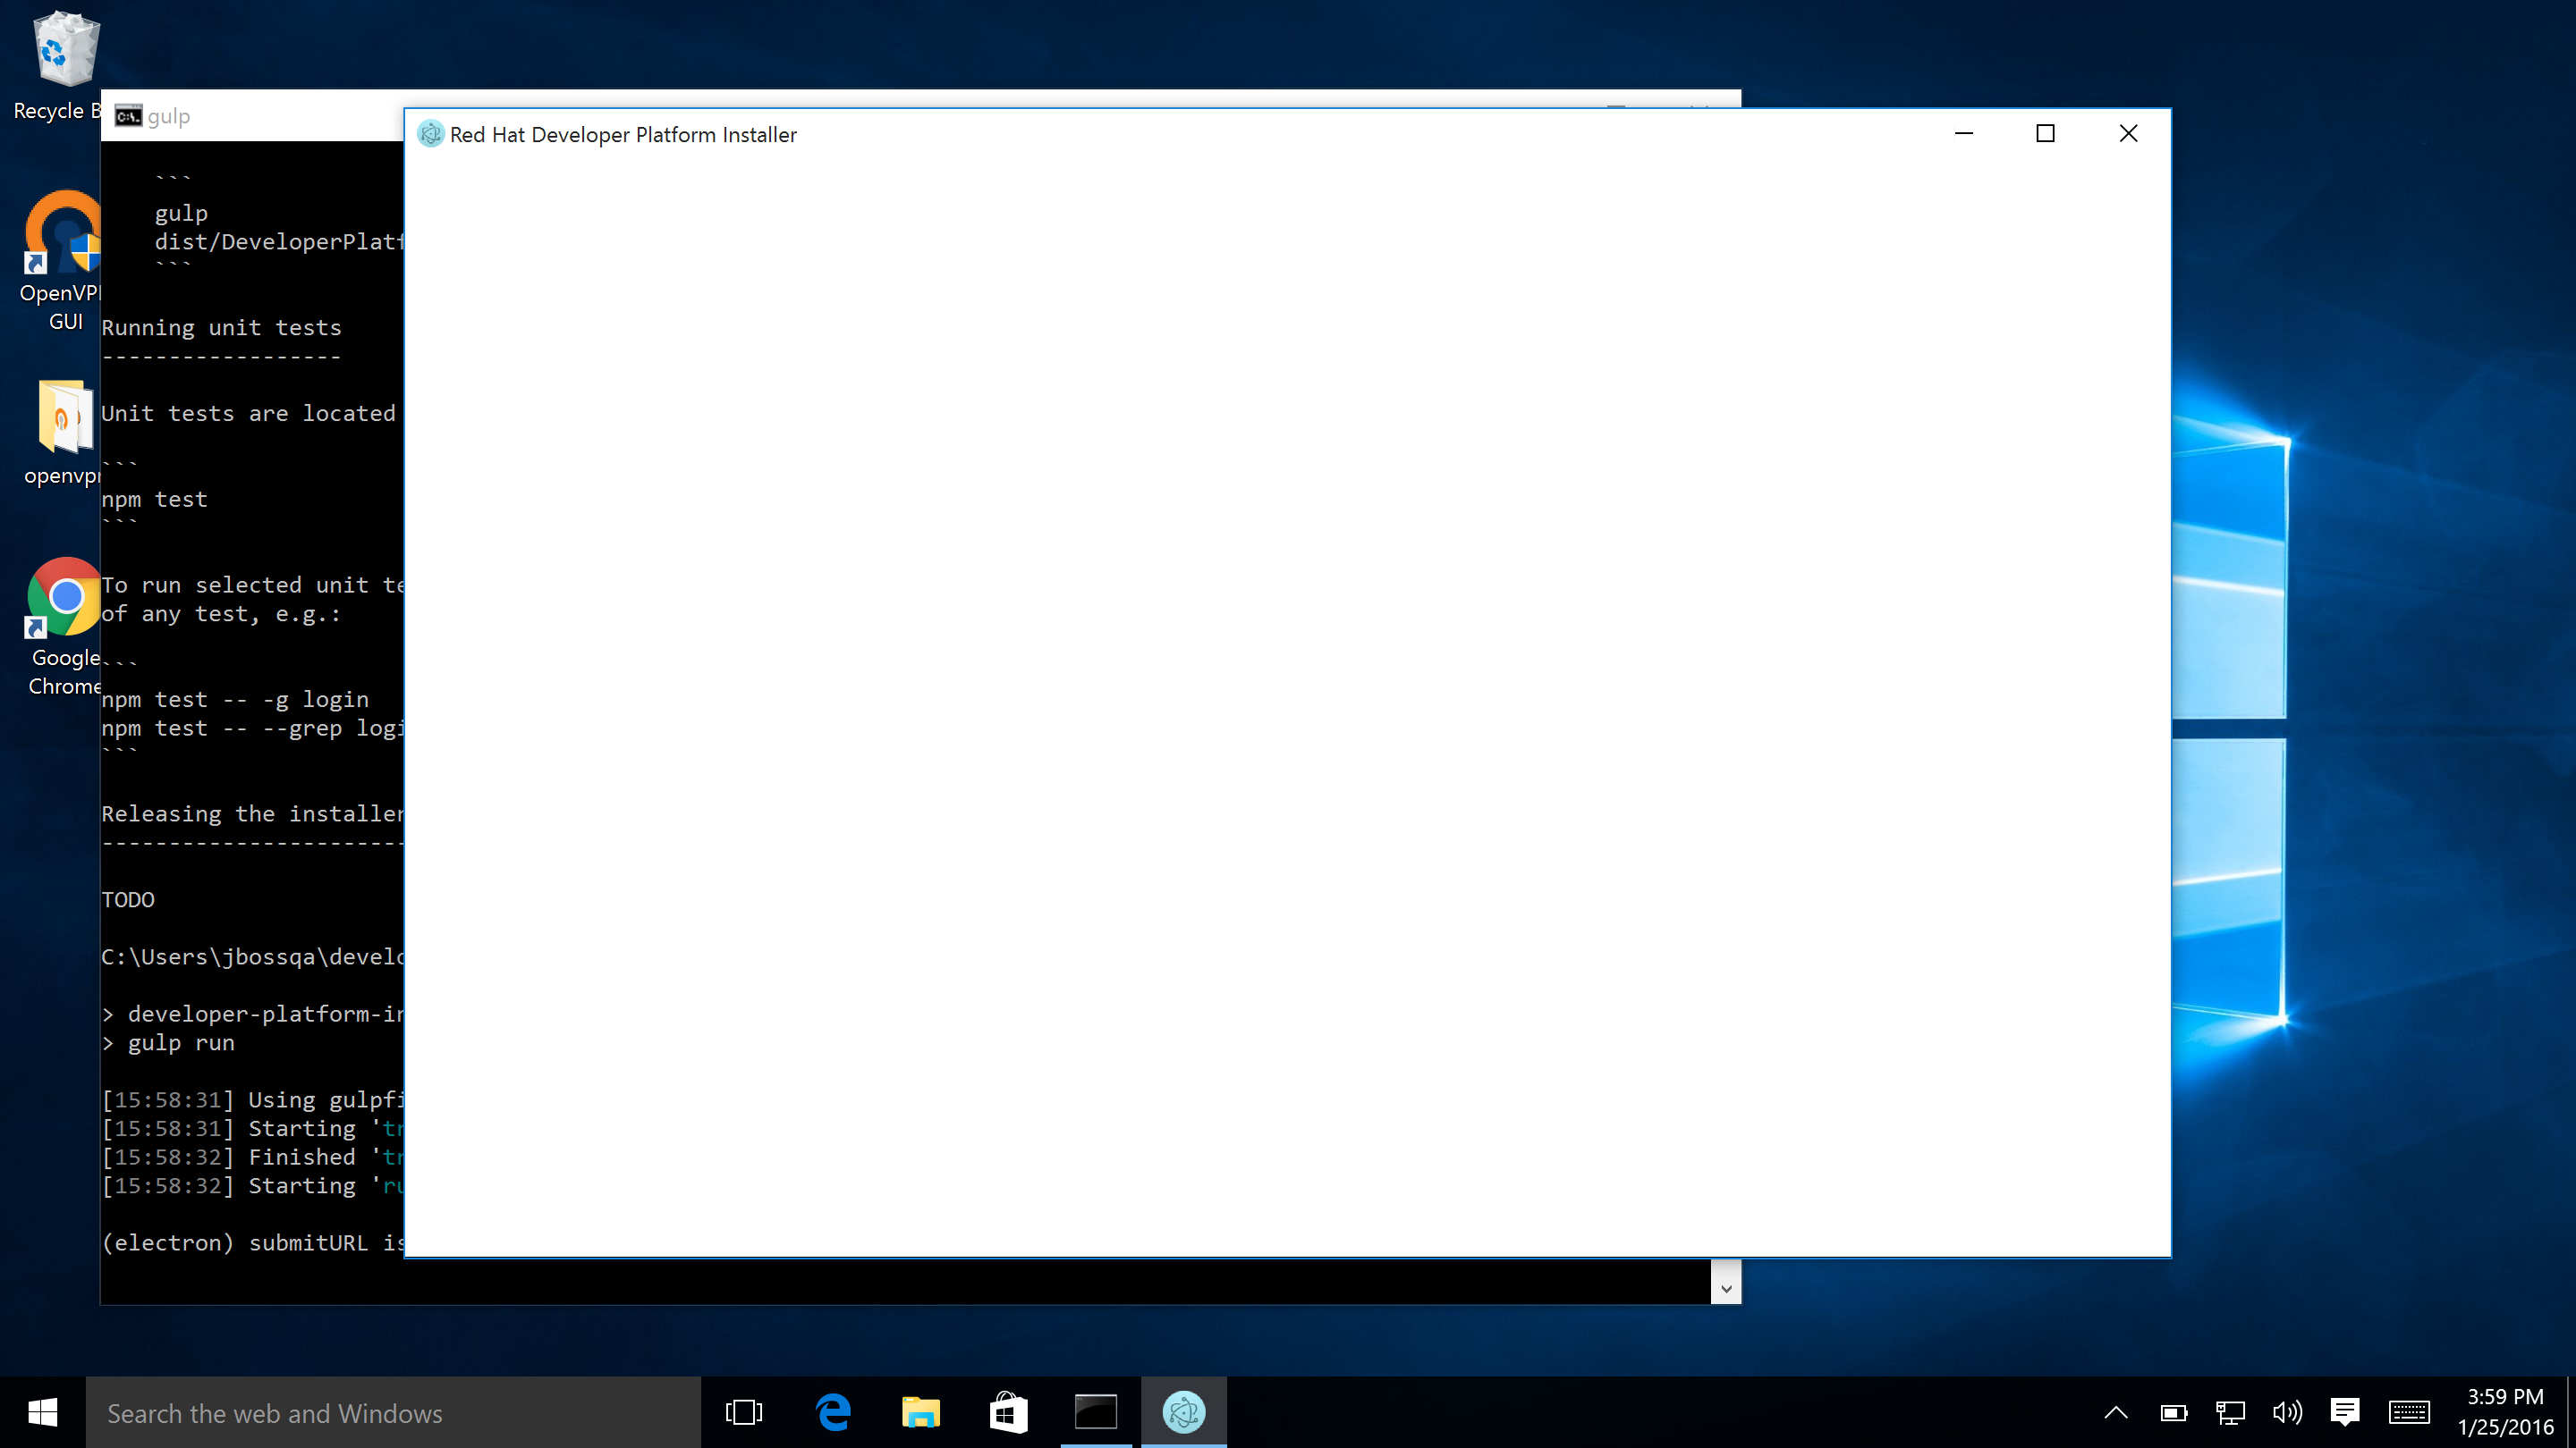This screenshot has width=2576, height=1448.
Task: Click the search the web and Windows box
Action: 392,1412
